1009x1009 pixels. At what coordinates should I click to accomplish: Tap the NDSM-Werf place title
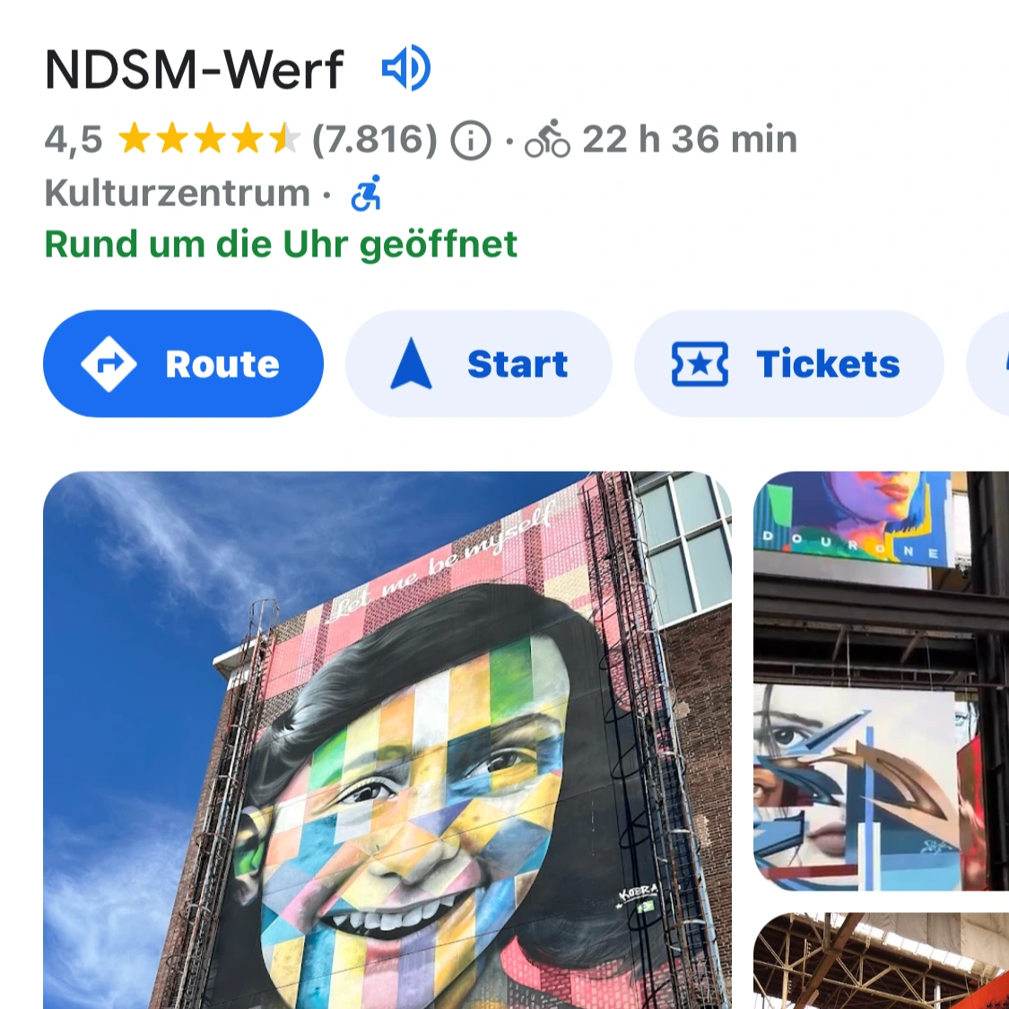pyautogui.click(x=195, y=69)
